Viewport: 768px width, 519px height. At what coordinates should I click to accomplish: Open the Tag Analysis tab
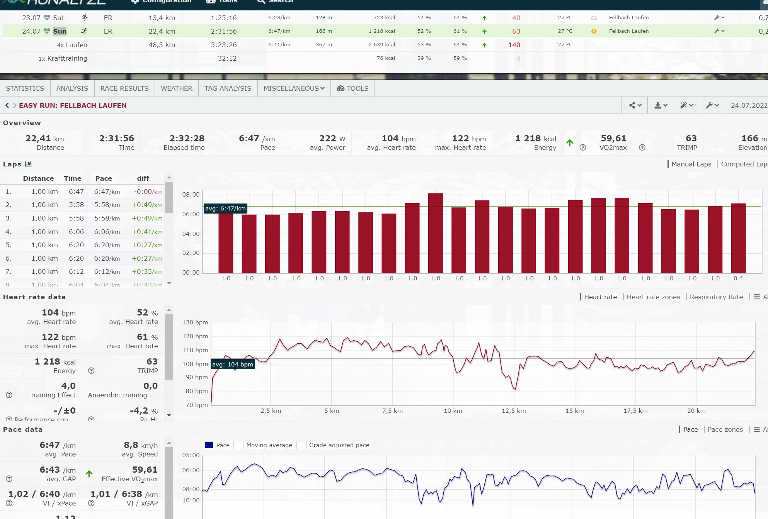[228, 88]
